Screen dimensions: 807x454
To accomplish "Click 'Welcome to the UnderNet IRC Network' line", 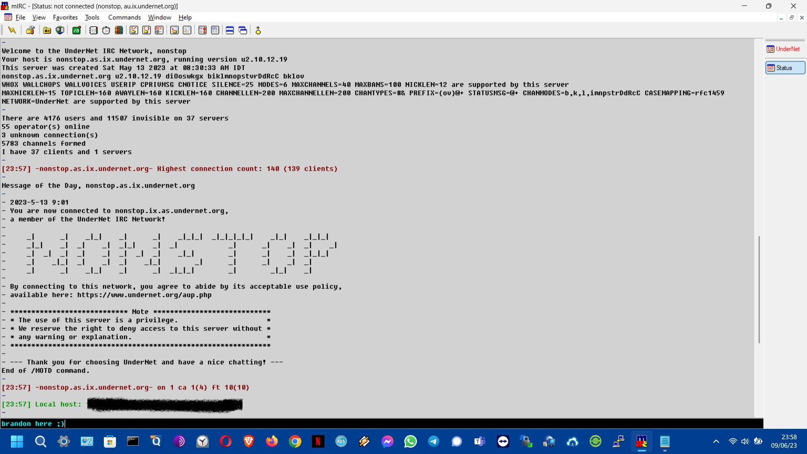I will pos(94,51).
